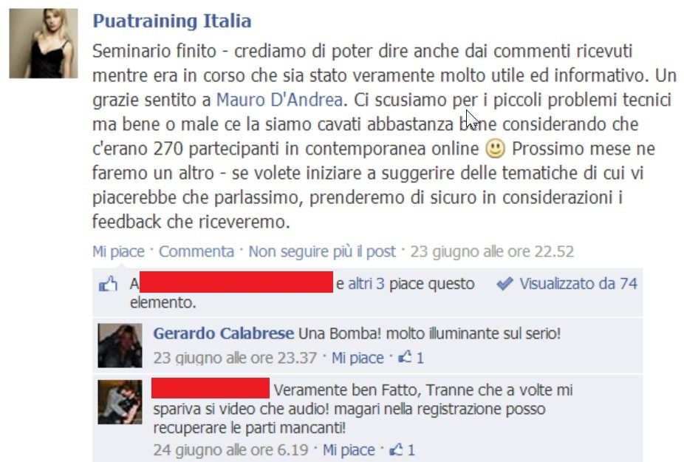Click the like count thumb on Gerardo's comment
The height and width of the screenshot is (462, 684).
click(x=405, y=357)
